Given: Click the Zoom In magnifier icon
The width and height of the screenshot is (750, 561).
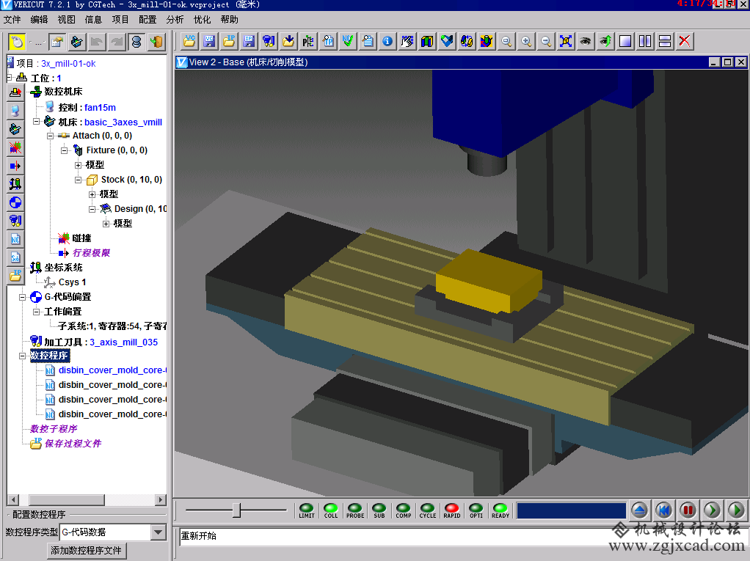Looking at the screenshot, I should 526,41.
